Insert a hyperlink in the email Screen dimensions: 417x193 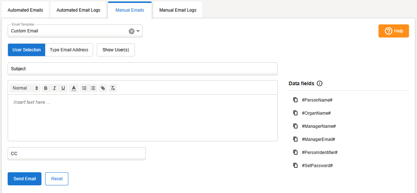[x=103, y=88]
